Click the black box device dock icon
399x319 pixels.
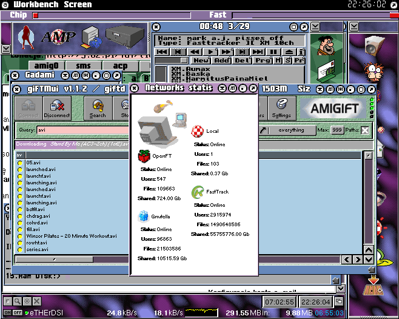click(x=124, y=37)
